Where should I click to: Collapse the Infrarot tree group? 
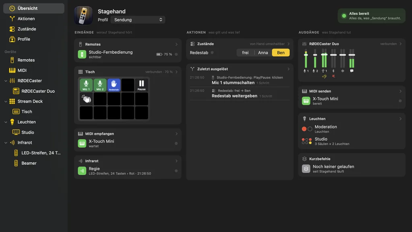click(6, 143)
